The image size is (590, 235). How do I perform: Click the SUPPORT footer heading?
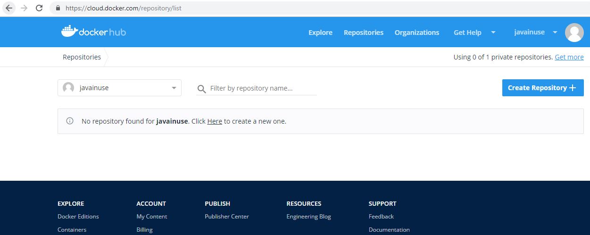click(382, 204)
